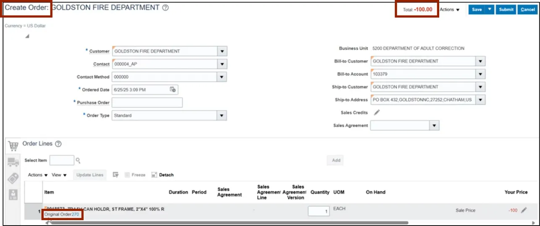The height and width of the screenshot is (226, 540).
Task: Open Save button dropdown arrow
Action: [x=489, y=10]
